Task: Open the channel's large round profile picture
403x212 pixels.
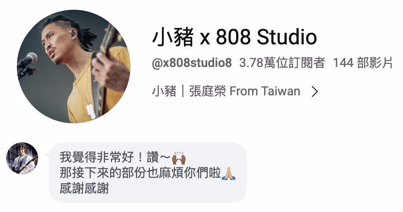Action: (x=74, y=67)
